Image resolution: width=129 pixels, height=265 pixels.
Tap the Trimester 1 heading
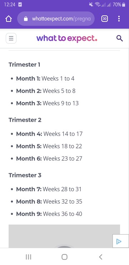(x=24, y=64)
